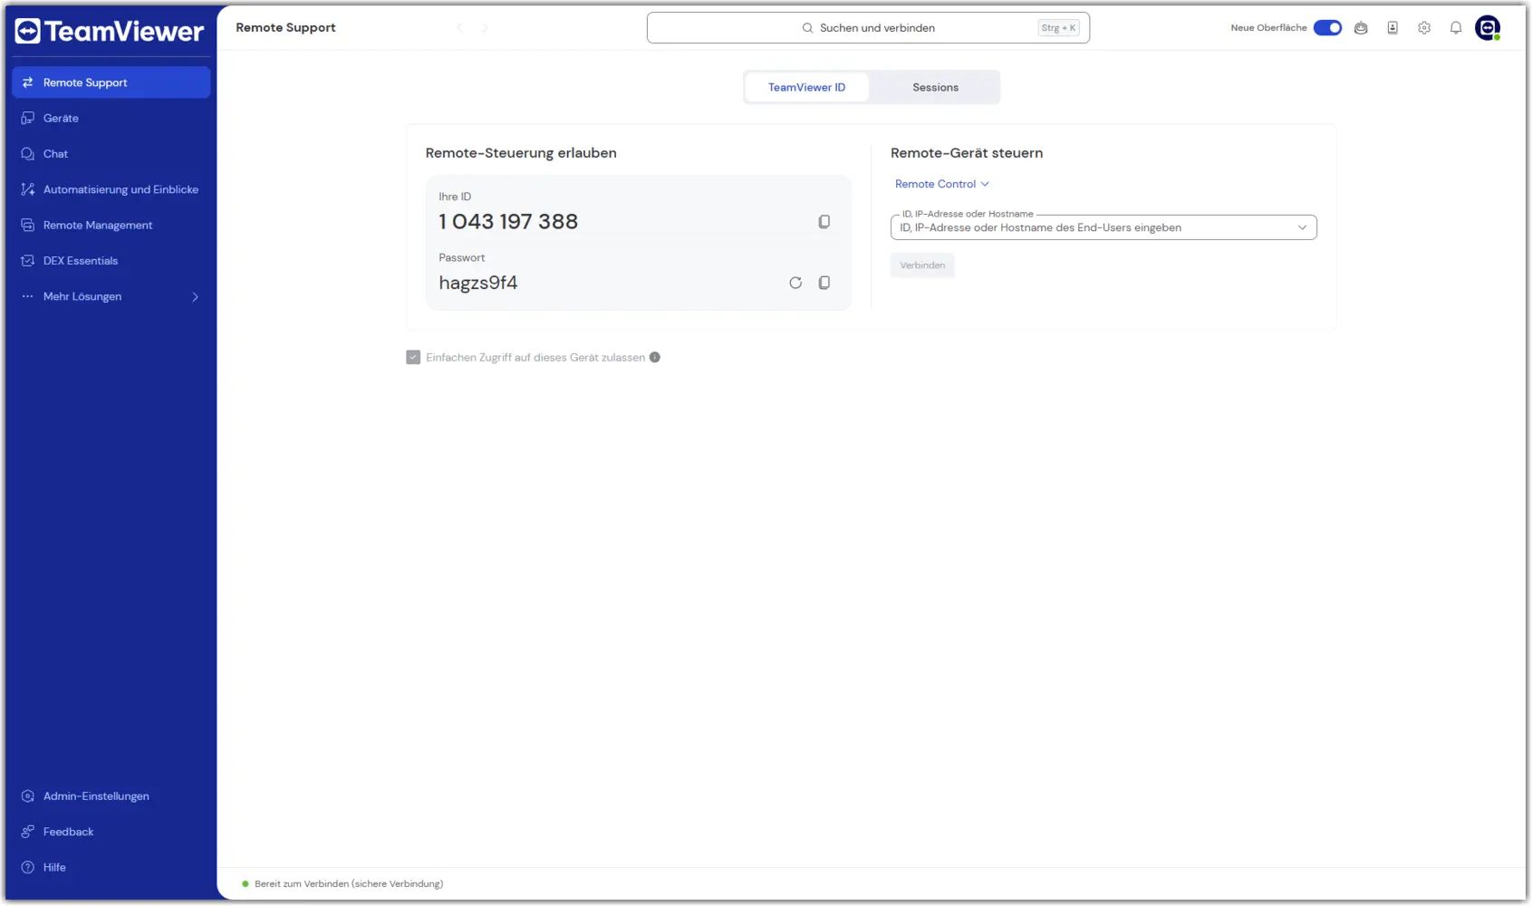Open the AI assistant icon in header
This screenshot has width=1532, height=906.
tap(1361, 28)
